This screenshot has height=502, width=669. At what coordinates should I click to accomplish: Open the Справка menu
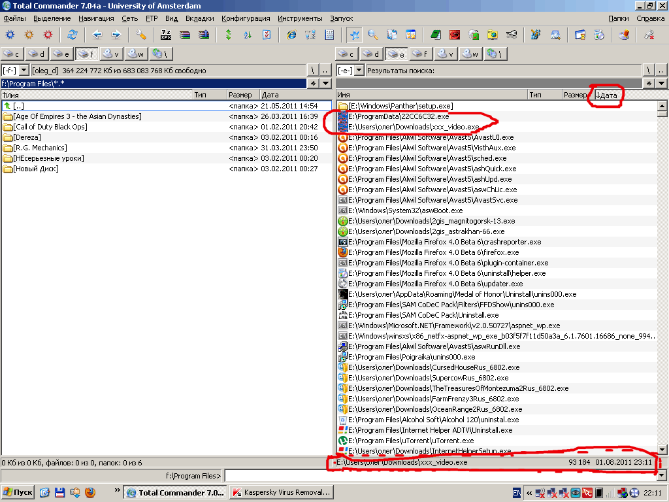650,18
